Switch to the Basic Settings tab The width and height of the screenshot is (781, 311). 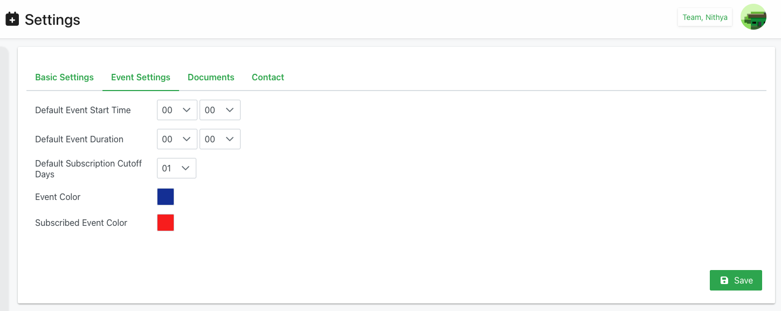pyautogui.click(x=64, y=77)
